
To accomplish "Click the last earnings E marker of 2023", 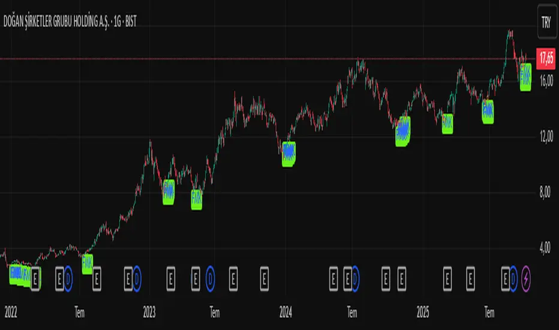I will 264,279.
